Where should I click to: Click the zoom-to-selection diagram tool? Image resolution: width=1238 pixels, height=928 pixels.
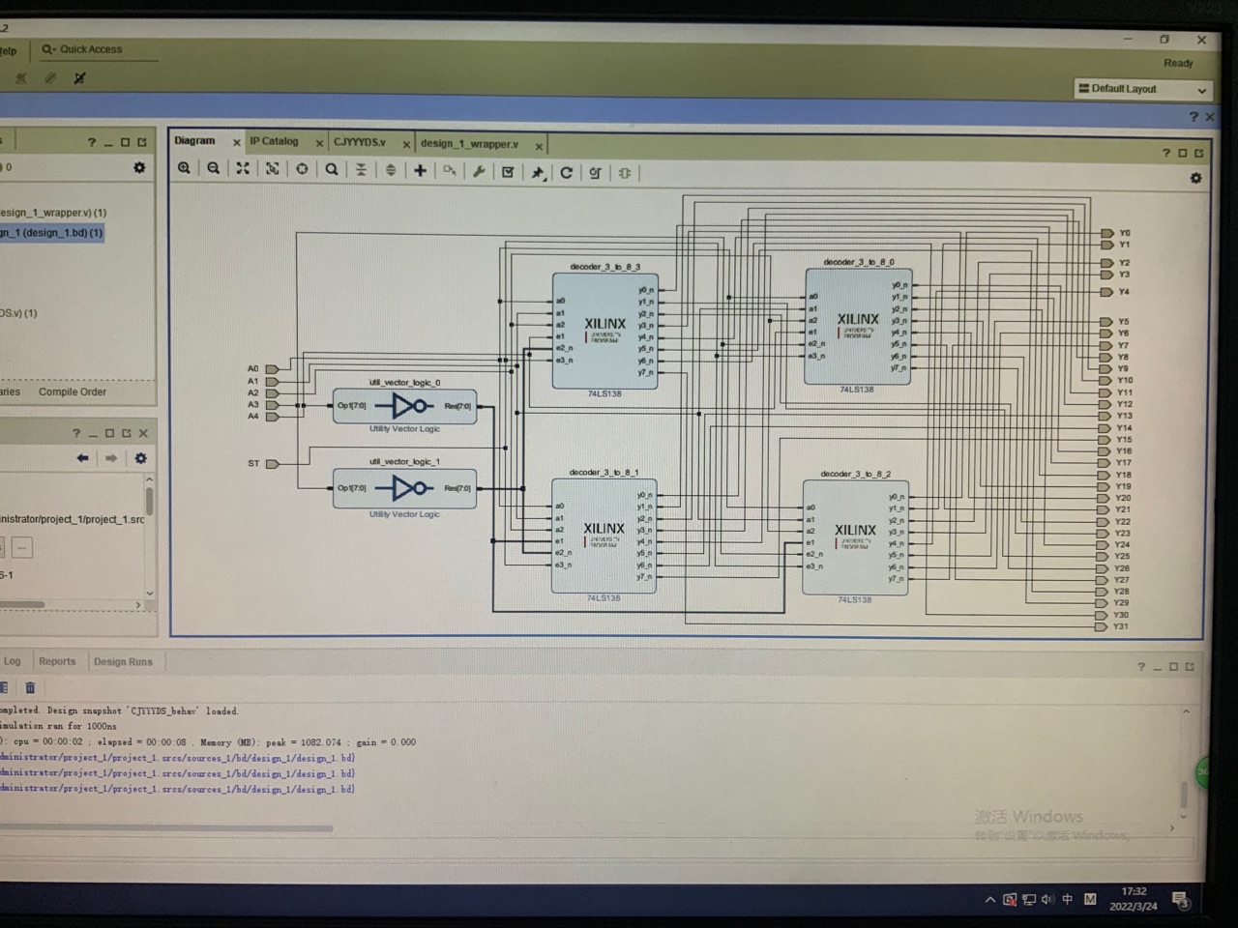[x=273, y=168]
